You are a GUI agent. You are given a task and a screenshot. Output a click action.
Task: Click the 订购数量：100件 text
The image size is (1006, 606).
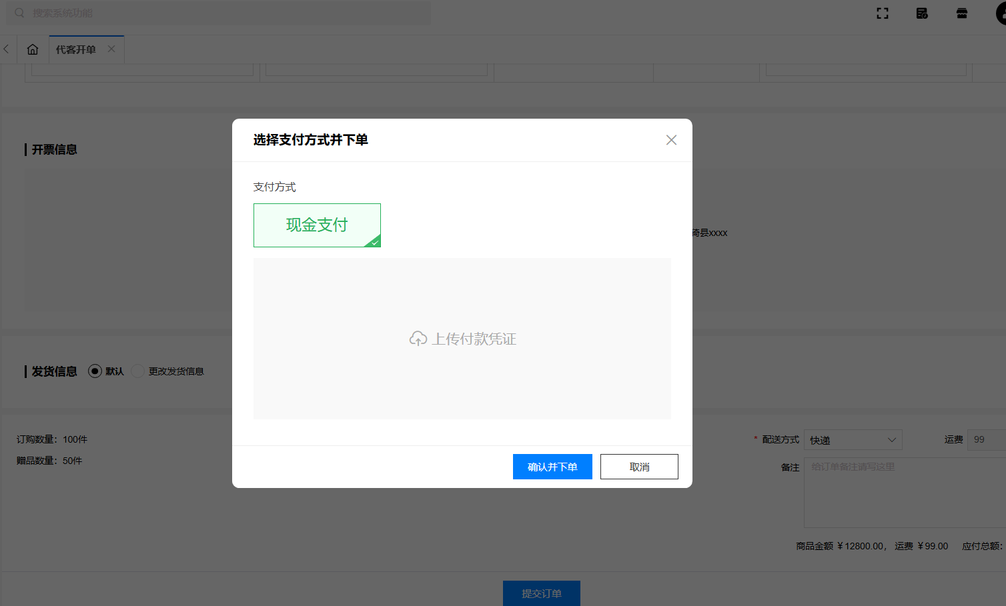pos(52,439)
